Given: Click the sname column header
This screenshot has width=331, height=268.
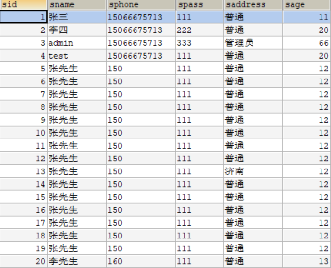Looking at the screenshot, I should click(x=77, y=5).
